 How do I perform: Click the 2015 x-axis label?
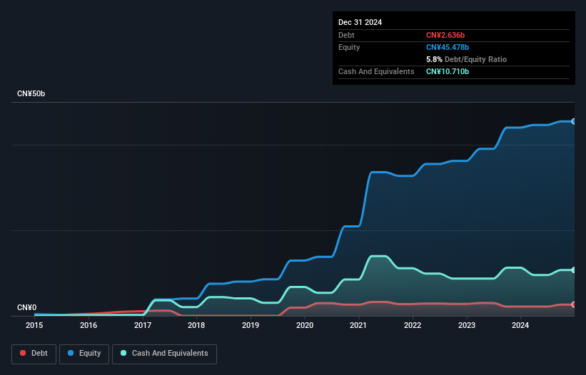34,325
